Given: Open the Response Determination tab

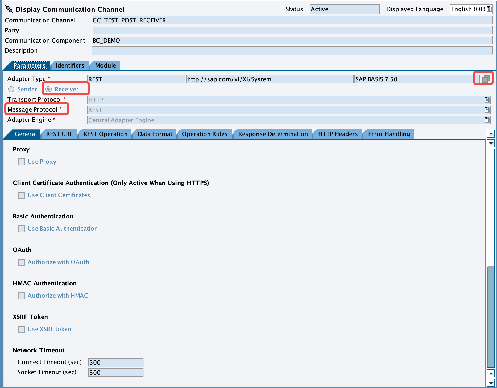Looking at the screenshot, I should pos(273,134).
